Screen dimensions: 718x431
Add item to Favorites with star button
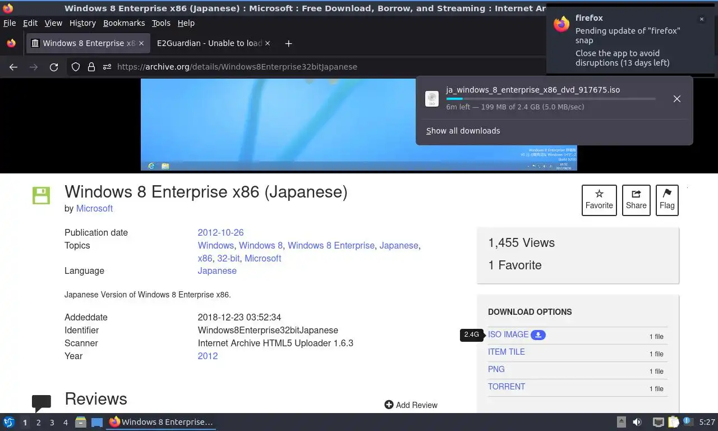599,200
